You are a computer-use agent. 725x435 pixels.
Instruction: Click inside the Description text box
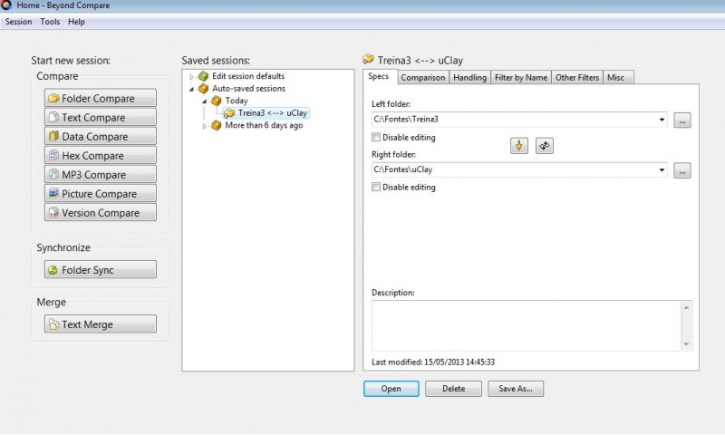coord(527,326)
